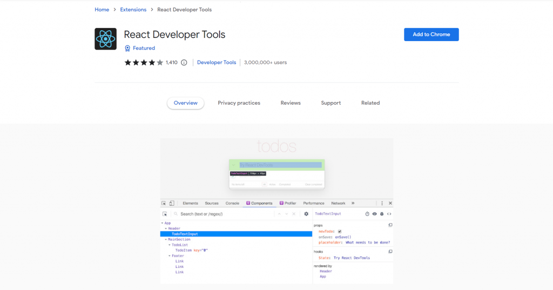Open the Performance DevTools tab
553x290 pixels.
[314, 203]
